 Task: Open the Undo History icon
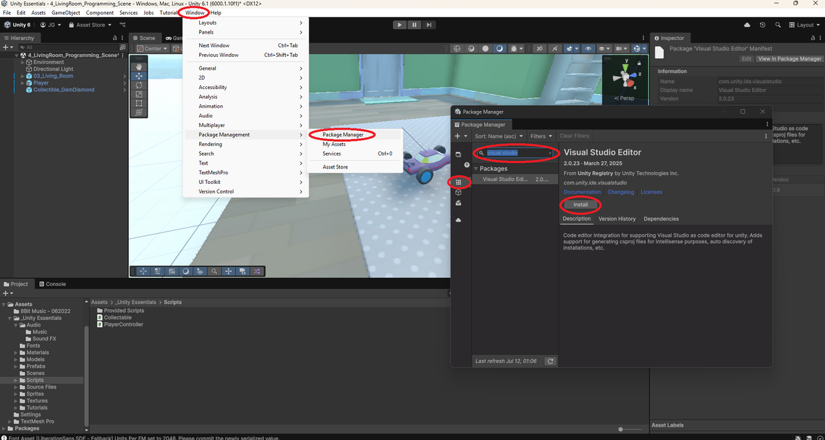pos(762,25)
